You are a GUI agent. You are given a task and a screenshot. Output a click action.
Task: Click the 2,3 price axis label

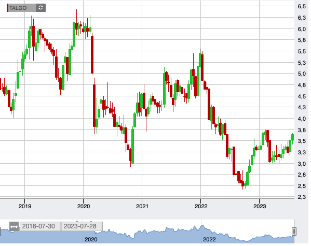point(302,197)
